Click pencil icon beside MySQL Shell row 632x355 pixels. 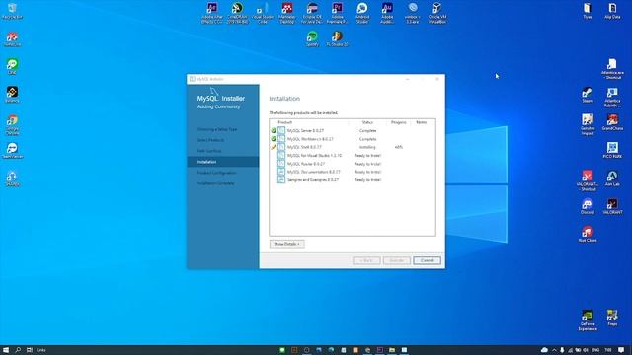coord(274,147)
